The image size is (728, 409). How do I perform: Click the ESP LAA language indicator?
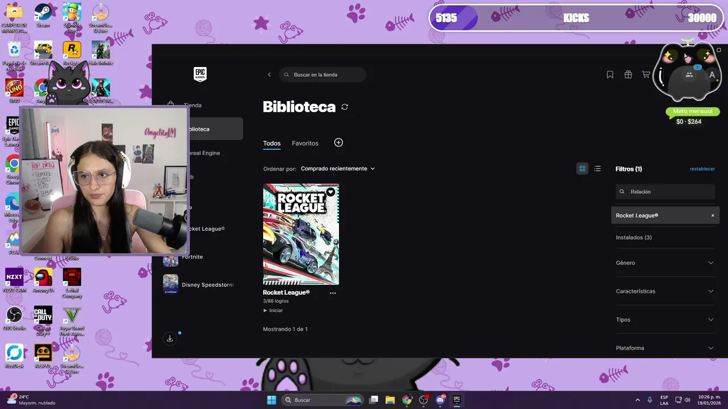point(664,400)
